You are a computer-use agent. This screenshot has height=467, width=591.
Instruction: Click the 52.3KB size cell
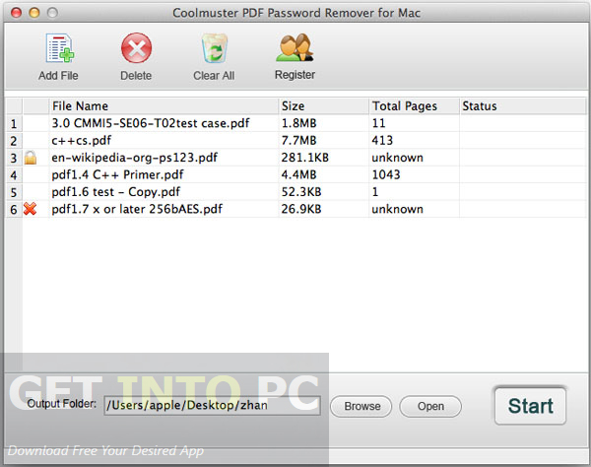[323, 192]
